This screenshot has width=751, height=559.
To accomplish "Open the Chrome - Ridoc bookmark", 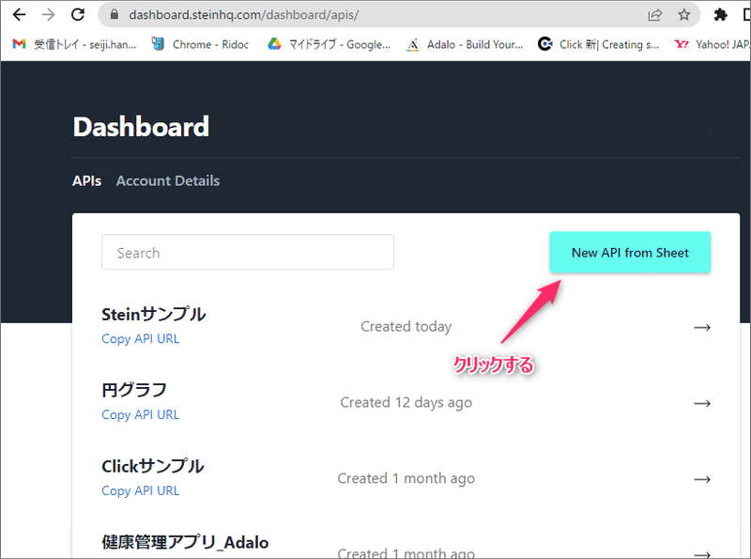I will (x=200, y=44).
